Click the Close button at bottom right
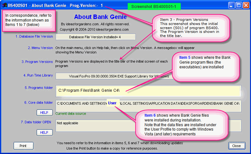 (x=237, y=146)
